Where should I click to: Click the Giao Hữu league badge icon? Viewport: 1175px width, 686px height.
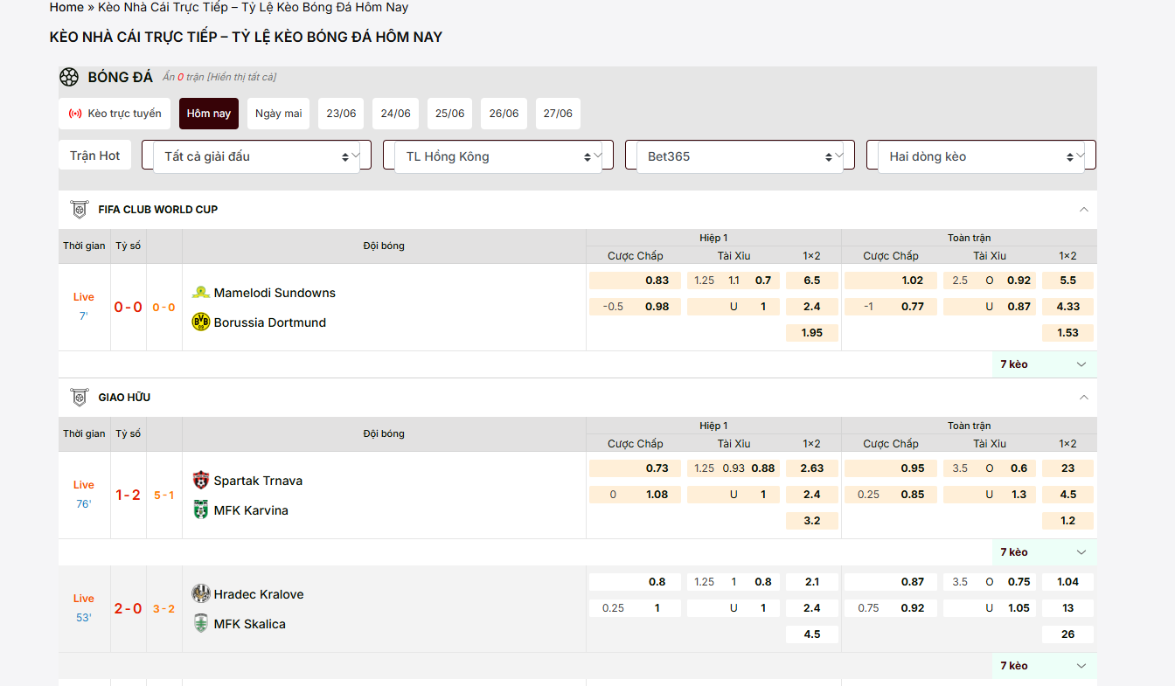pyautogui.click(x=80, y=398)
